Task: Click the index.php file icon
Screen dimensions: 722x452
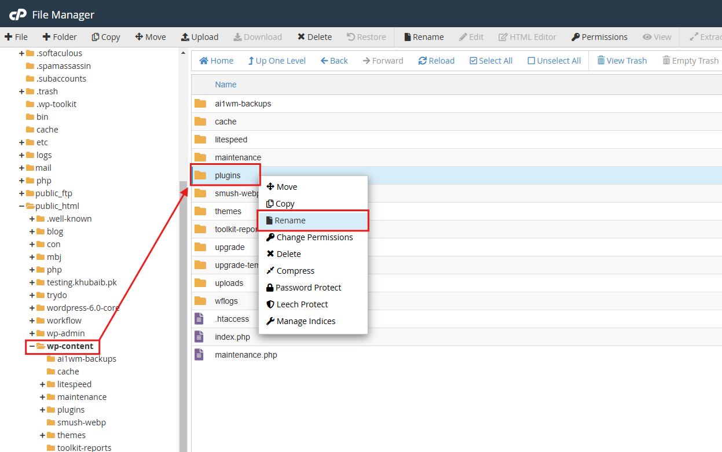Action: click(x=200, y=337)
